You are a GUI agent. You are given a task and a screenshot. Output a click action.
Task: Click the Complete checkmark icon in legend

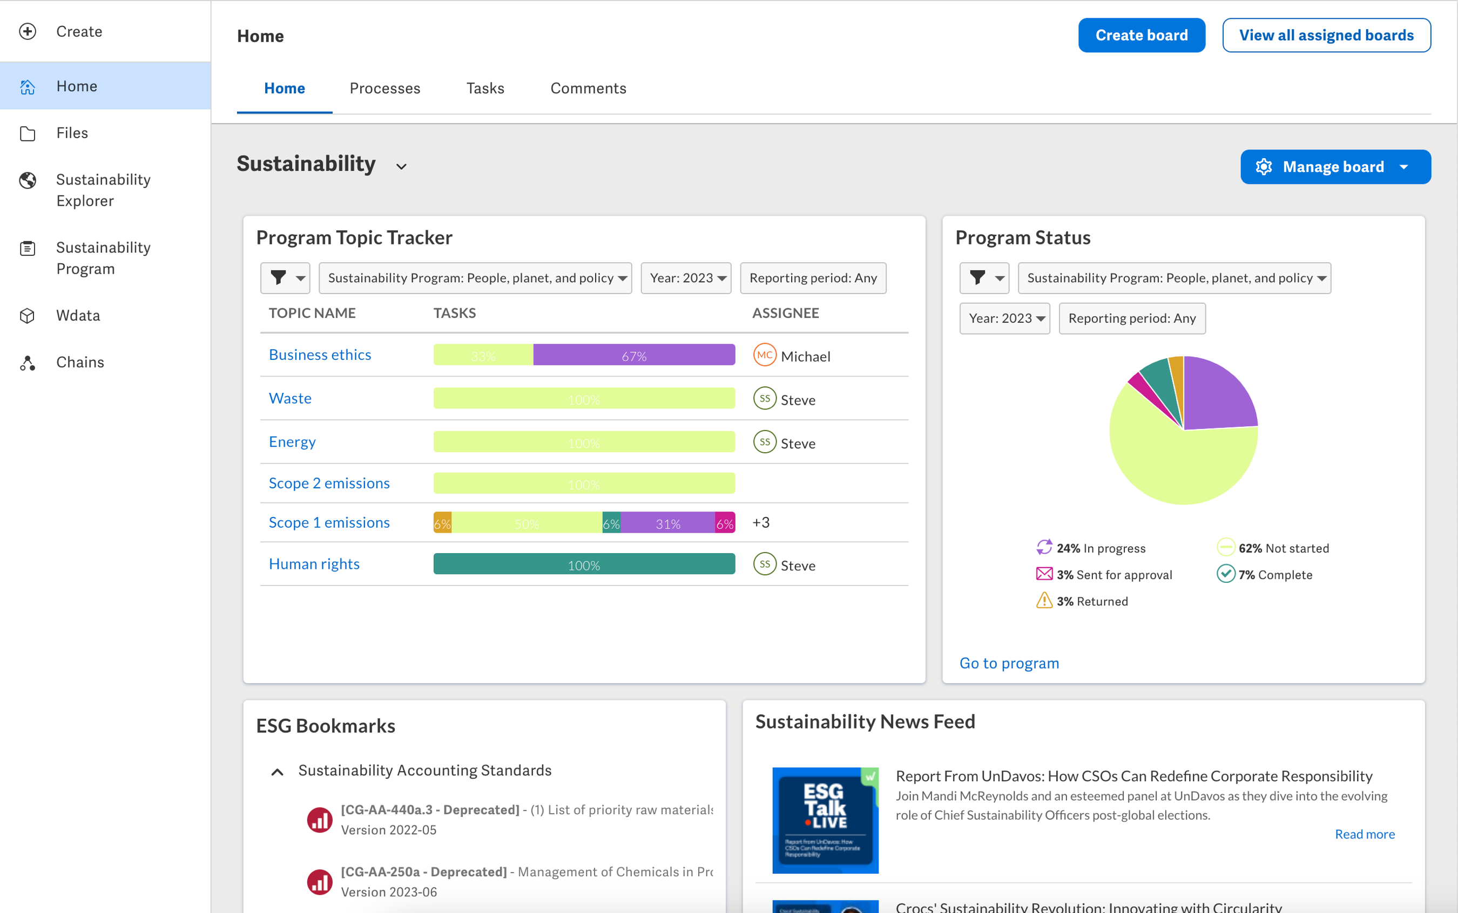click(1225, 574)
